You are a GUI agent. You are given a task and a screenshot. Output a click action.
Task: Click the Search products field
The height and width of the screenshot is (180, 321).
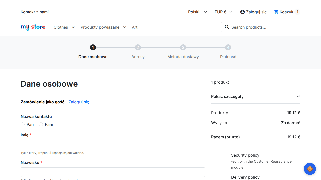[x=261, y=27]
